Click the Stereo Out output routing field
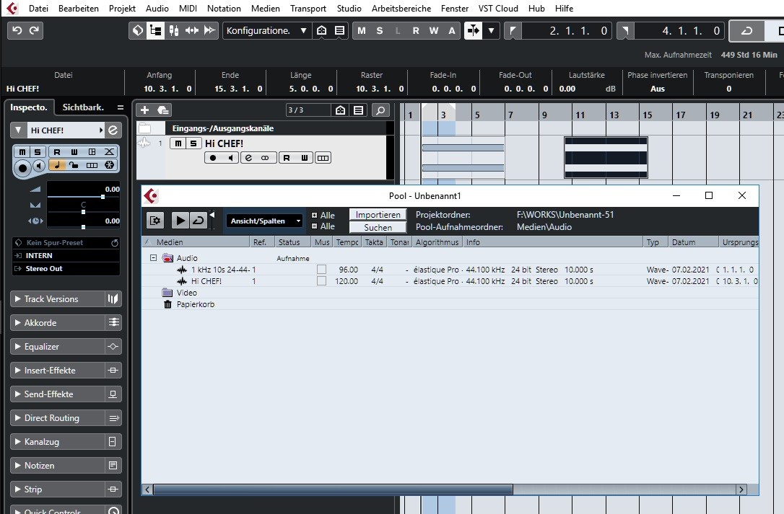 [66, 269]
